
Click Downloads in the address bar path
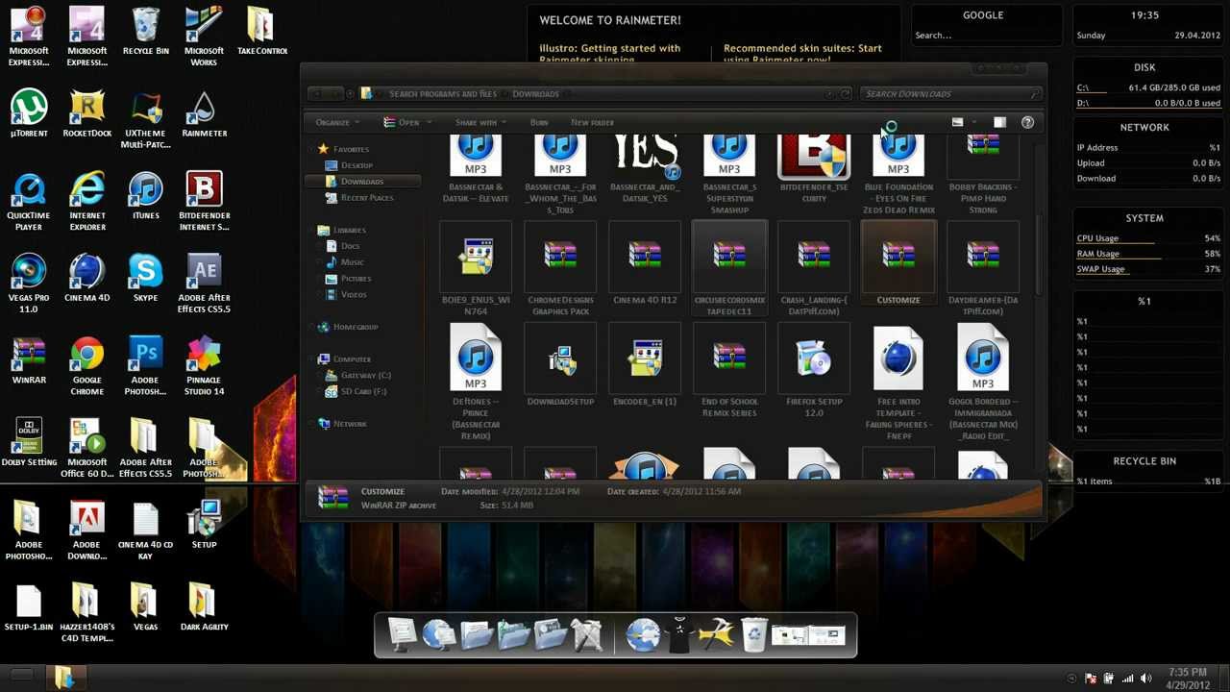535,93
